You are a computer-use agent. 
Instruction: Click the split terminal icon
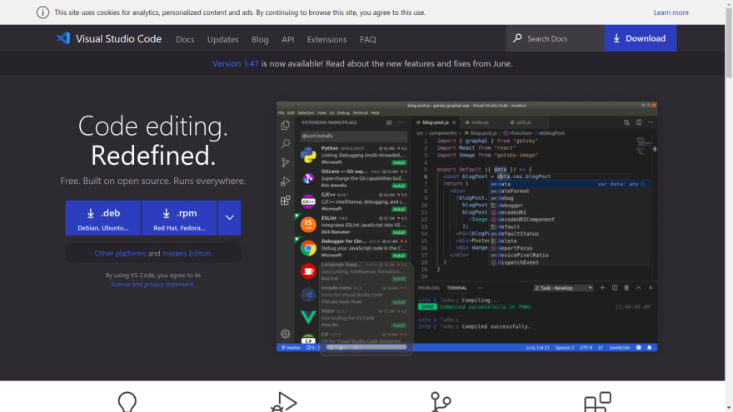pyautogui.click(x=615, y=288)
